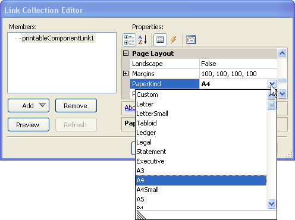Click the Preview button

click(29, 125)
